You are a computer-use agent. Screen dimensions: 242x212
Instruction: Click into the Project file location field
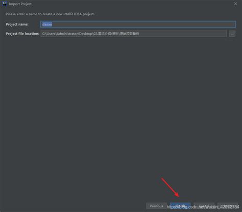tap(134, 34)
